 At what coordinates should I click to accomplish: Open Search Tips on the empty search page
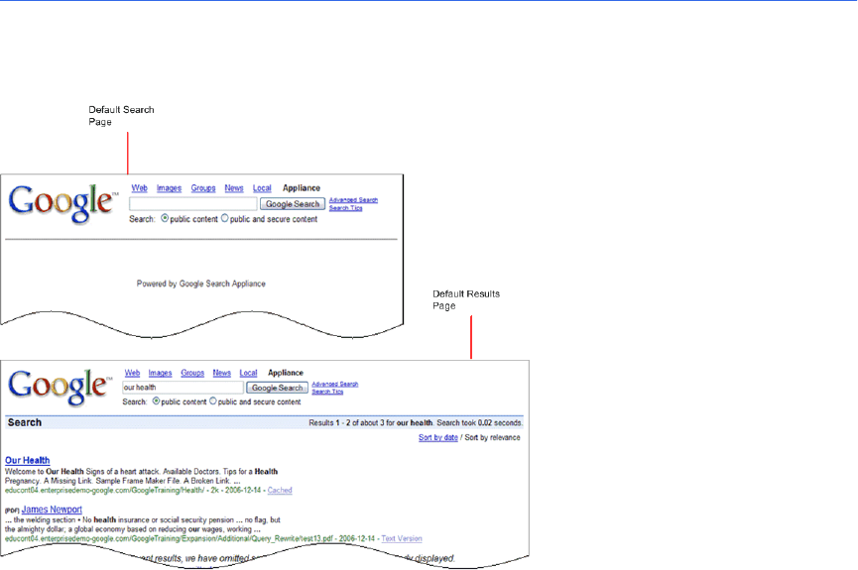[345, 208]
